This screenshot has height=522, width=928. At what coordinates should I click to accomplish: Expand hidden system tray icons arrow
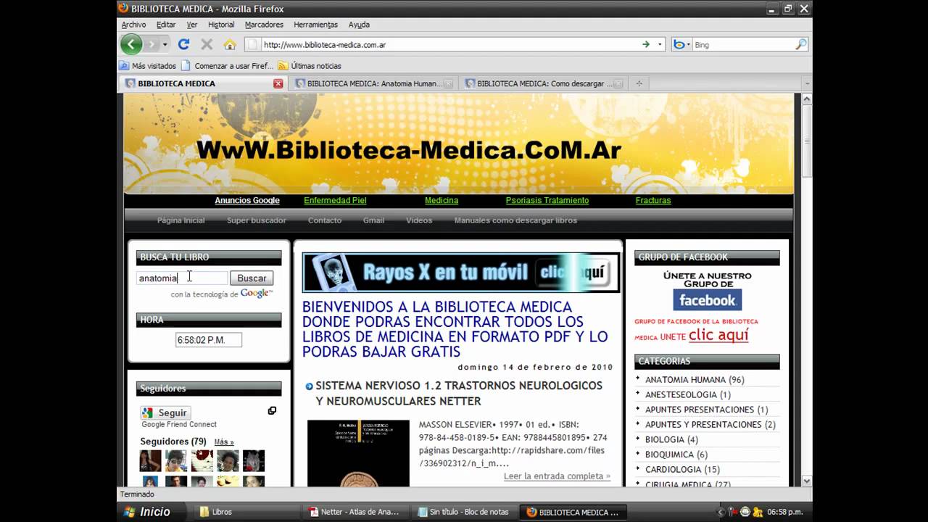(721, 512)
